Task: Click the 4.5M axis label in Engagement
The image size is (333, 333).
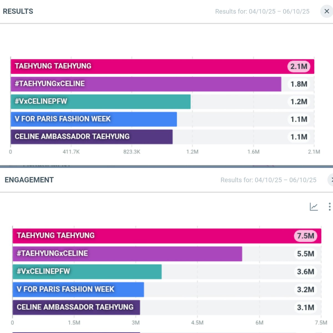Action: [197, 323]
